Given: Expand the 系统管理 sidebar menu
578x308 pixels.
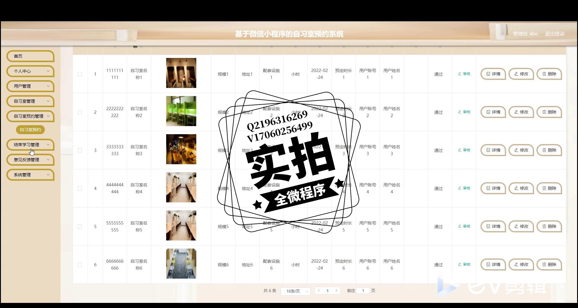Looking at the screenshot, I should tap(30, 175).
